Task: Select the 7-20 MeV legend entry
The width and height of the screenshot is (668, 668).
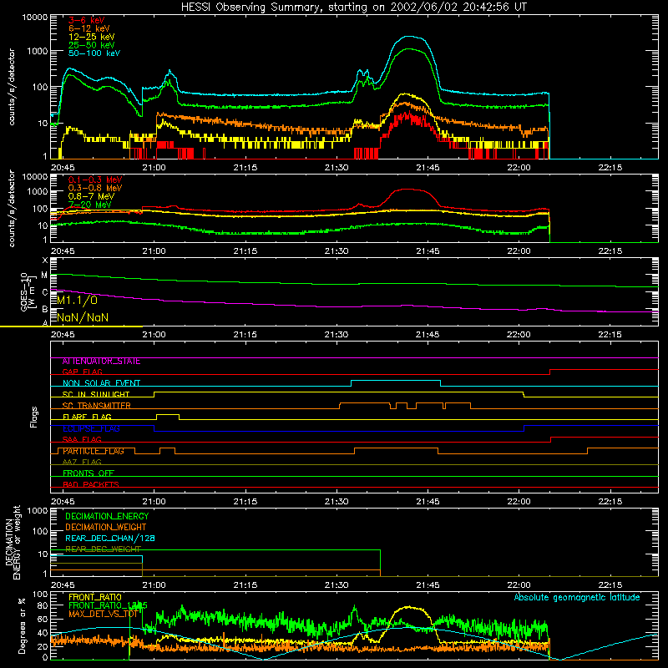Action: click(89, 205)
